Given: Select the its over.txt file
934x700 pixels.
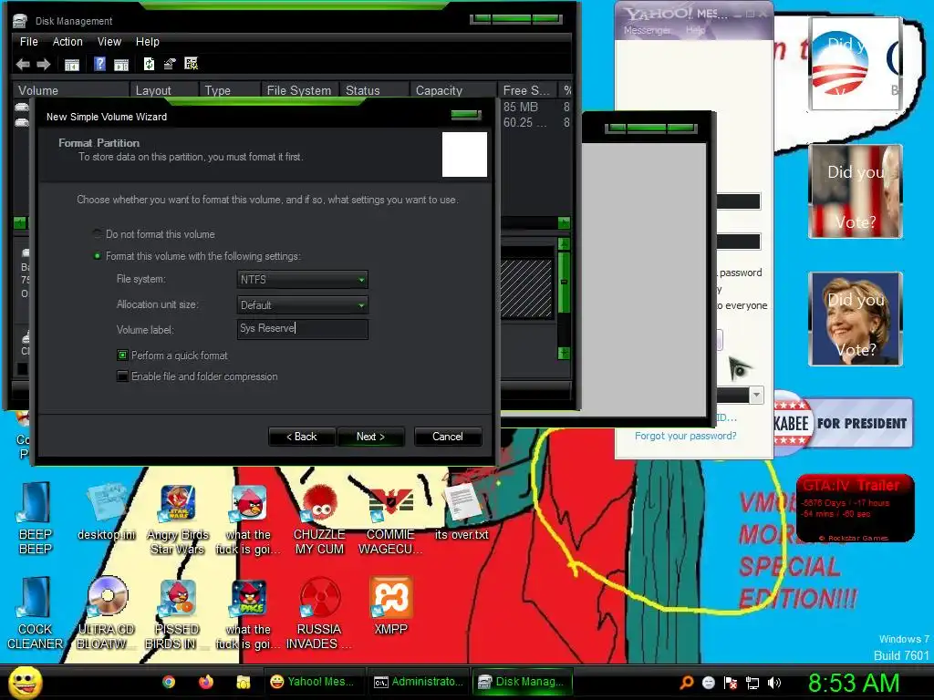Looking at the screenshot, I should [462, 512].
